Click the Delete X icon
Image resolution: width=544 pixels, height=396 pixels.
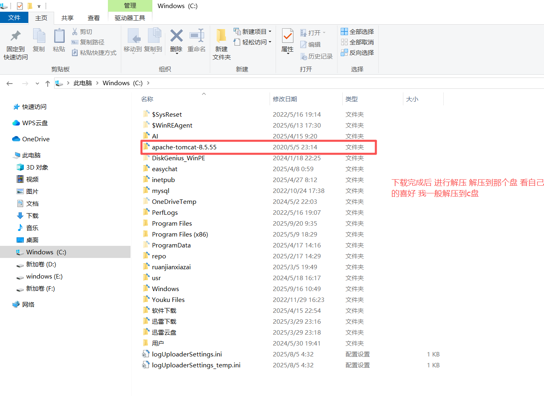coord(176,36)
